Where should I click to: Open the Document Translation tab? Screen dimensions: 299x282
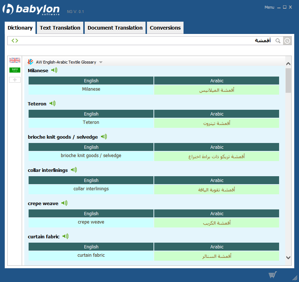pyautogui.click(x=115, y=28)
